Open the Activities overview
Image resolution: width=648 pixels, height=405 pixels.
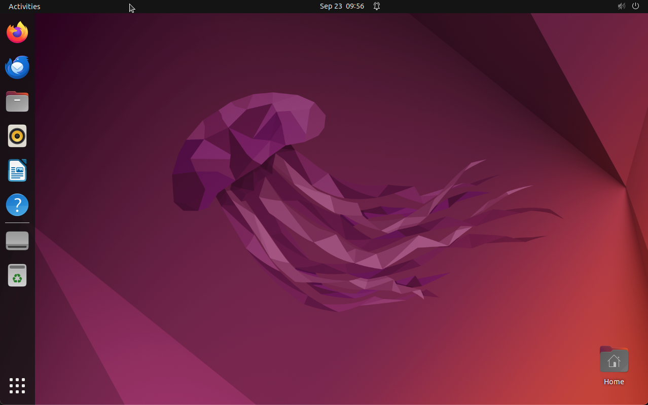[x=24, y=6]
